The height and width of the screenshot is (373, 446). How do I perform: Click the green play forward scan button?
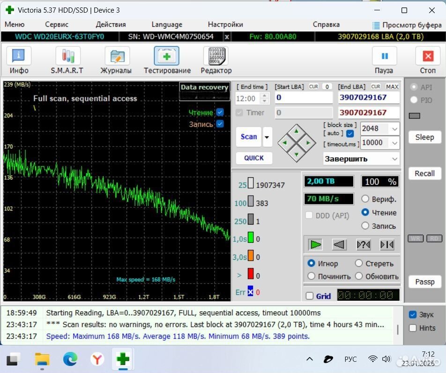(316, 244)
